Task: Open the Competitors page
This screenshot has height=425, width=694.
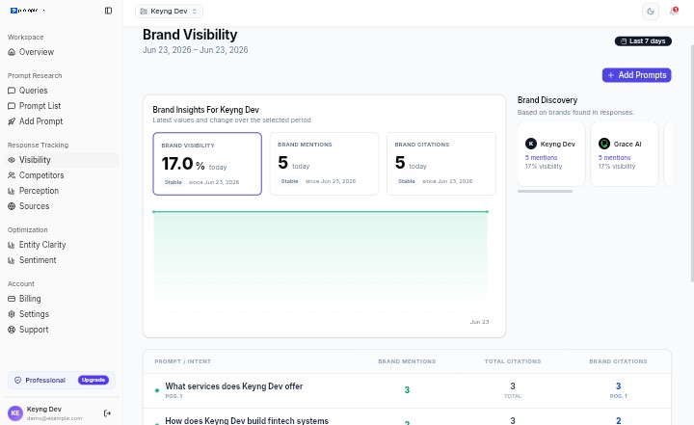Action: coord(62,175)
